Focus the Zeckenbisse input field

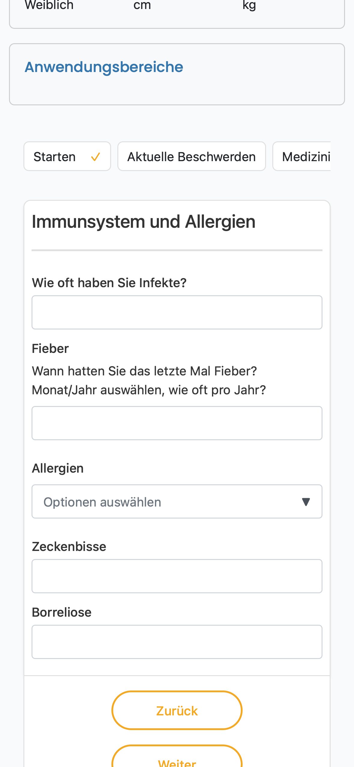(177, 576)
